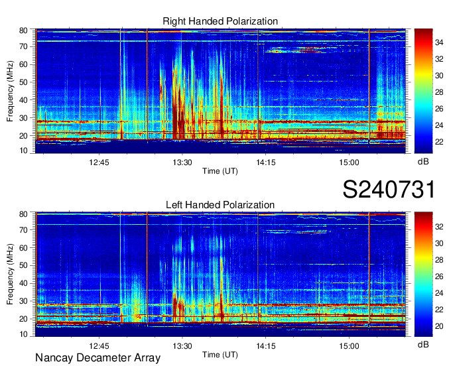The height and width of the screenshot is (366, 451).
Task: Click 30 MHz tick of lower panel
Action: point(23,301)
